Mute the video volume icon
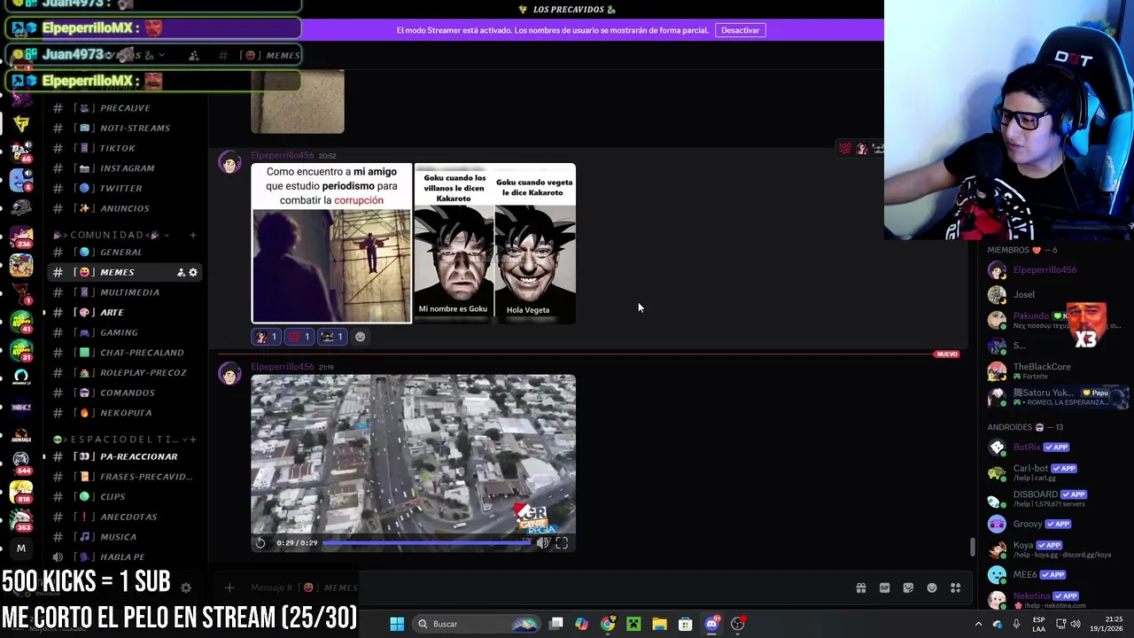 click(543, 543)
